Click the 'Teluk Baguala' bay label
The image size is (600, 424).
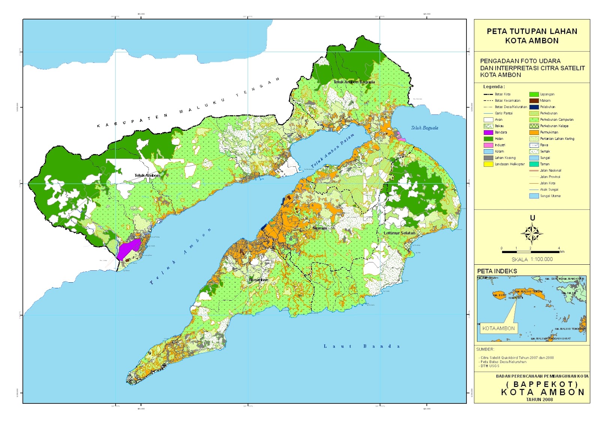[424, 128]
